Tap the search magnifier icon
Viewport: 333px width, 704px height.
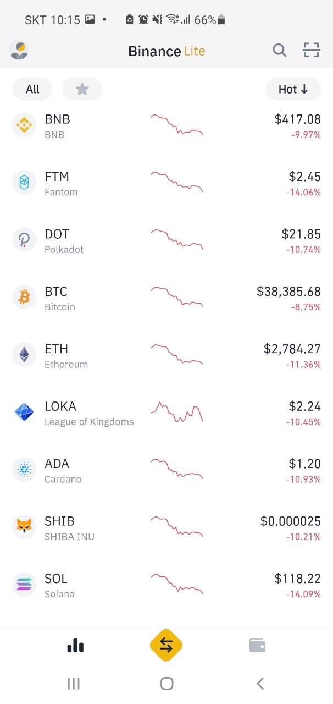point(280,51)
